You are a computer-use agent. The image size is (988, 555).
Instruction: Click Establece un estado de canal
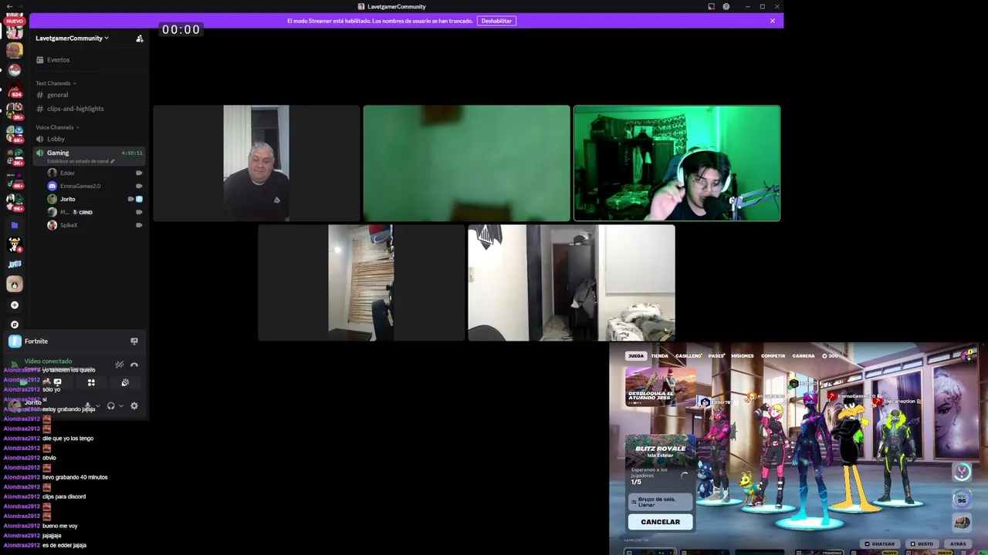80,161
